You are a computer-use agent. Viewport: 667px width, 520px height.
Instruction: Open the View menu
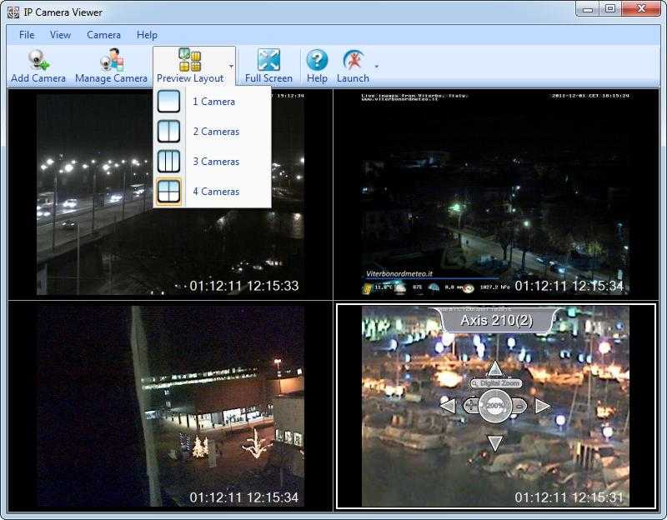[x=60, y=35]
